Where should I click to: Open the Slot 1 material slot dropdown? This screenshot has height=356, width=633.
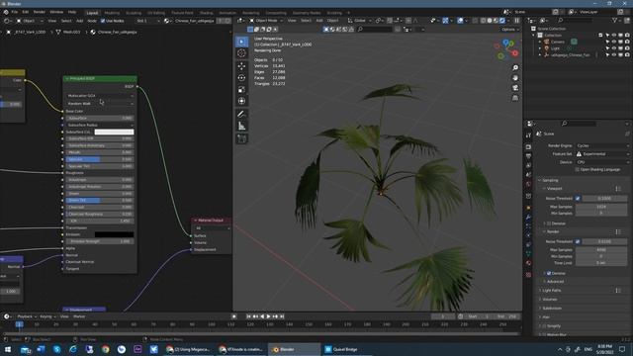point(147,21)
